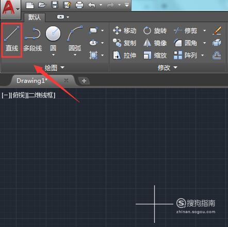Select the 圆弧 arc tool
This screenshot has width=228, height=227.
[75, 39]
